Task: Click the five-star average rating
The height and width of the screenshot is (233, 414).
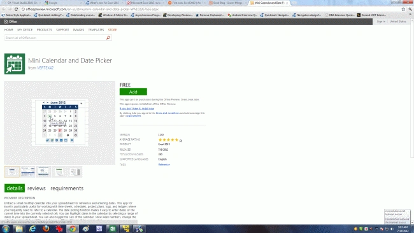Action: pyautogui.click(x=168, y=140)
